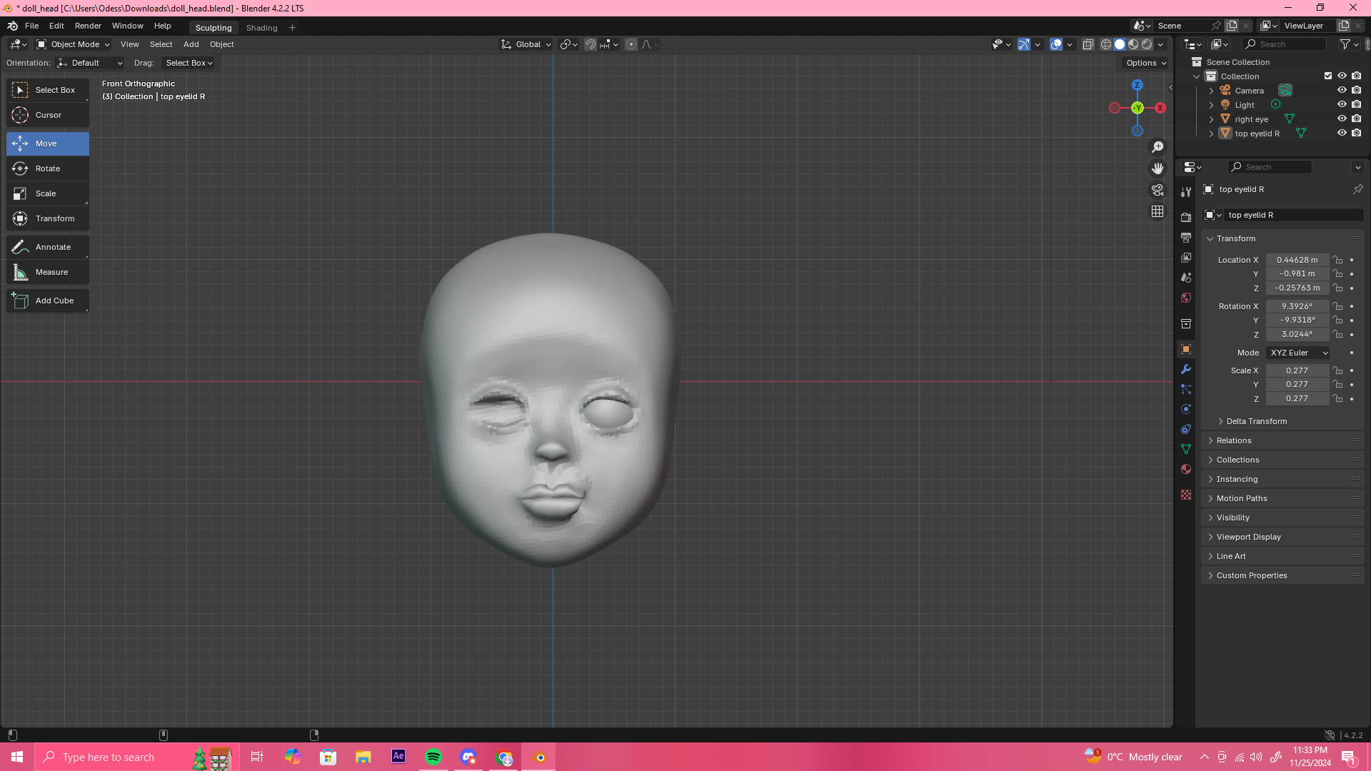
Task: Open the Render menu
Action: 88,26
